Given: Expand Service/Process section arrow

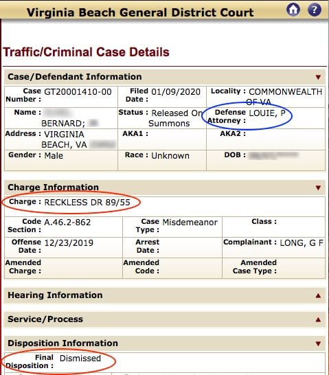Looking at the screenshot, I should [318, 319].
